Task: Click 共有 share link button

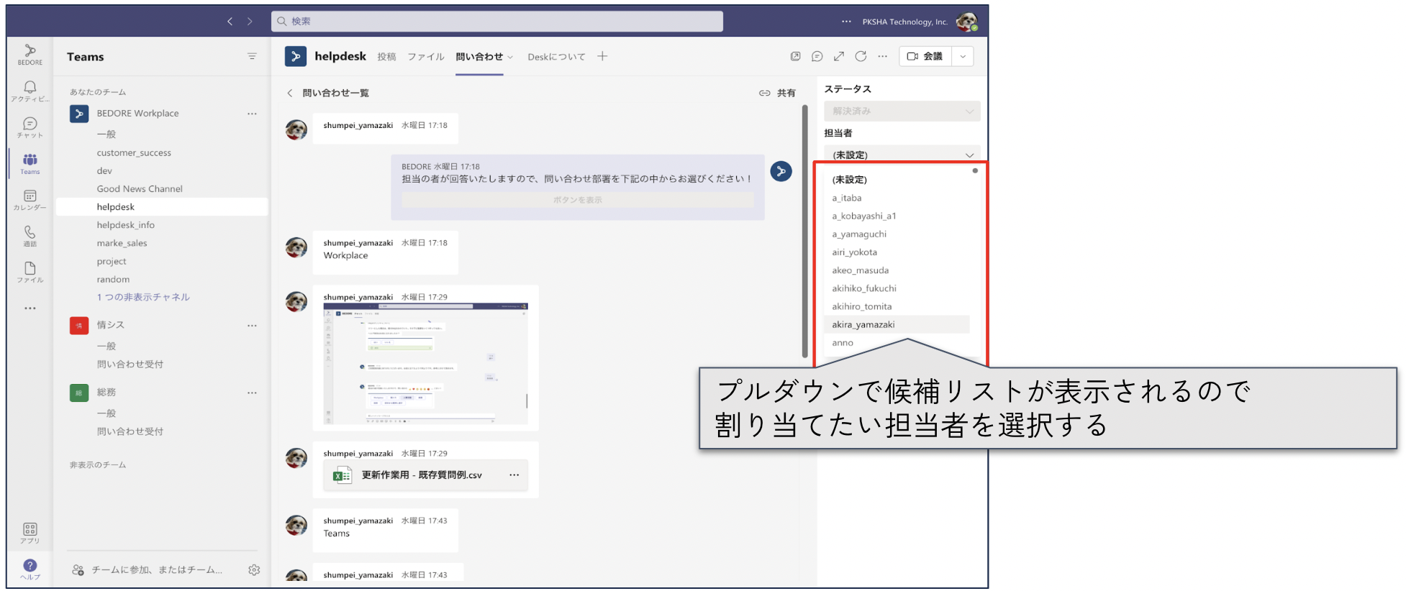Action: pyautogui.click(x=777, y=93)
